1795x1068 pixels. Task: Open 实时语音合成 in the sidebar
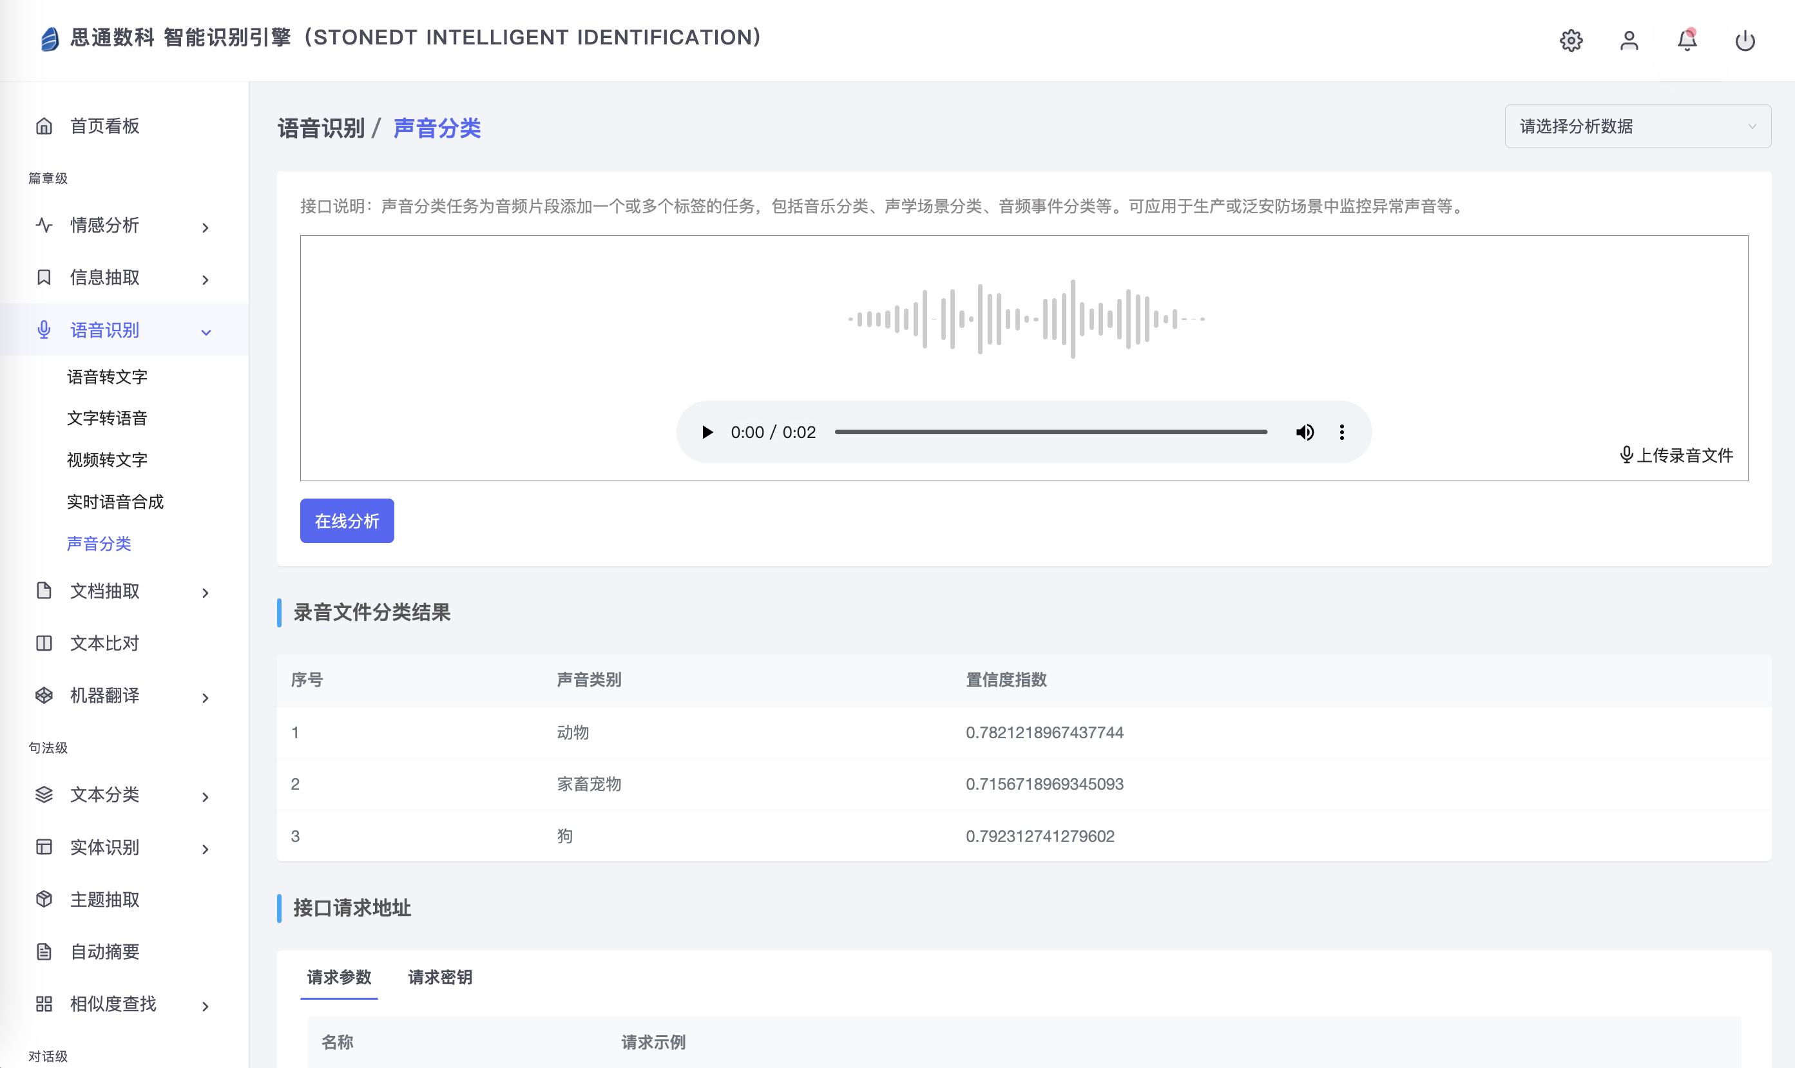point(115,502)
